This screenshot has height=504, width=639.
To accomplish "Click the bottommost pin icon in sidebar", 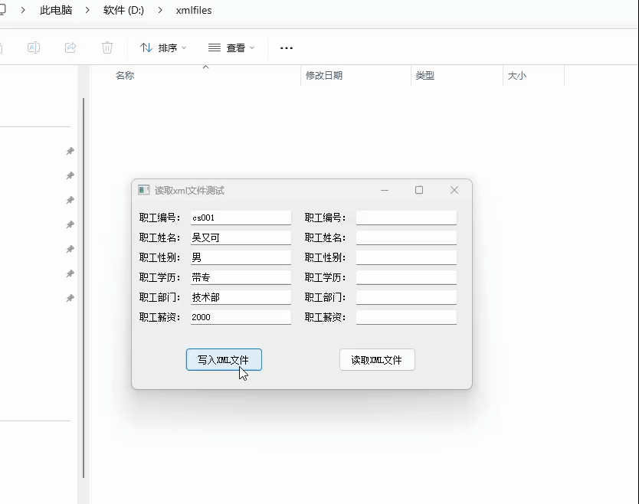I will pyautogui.click(x=70, y=298).
